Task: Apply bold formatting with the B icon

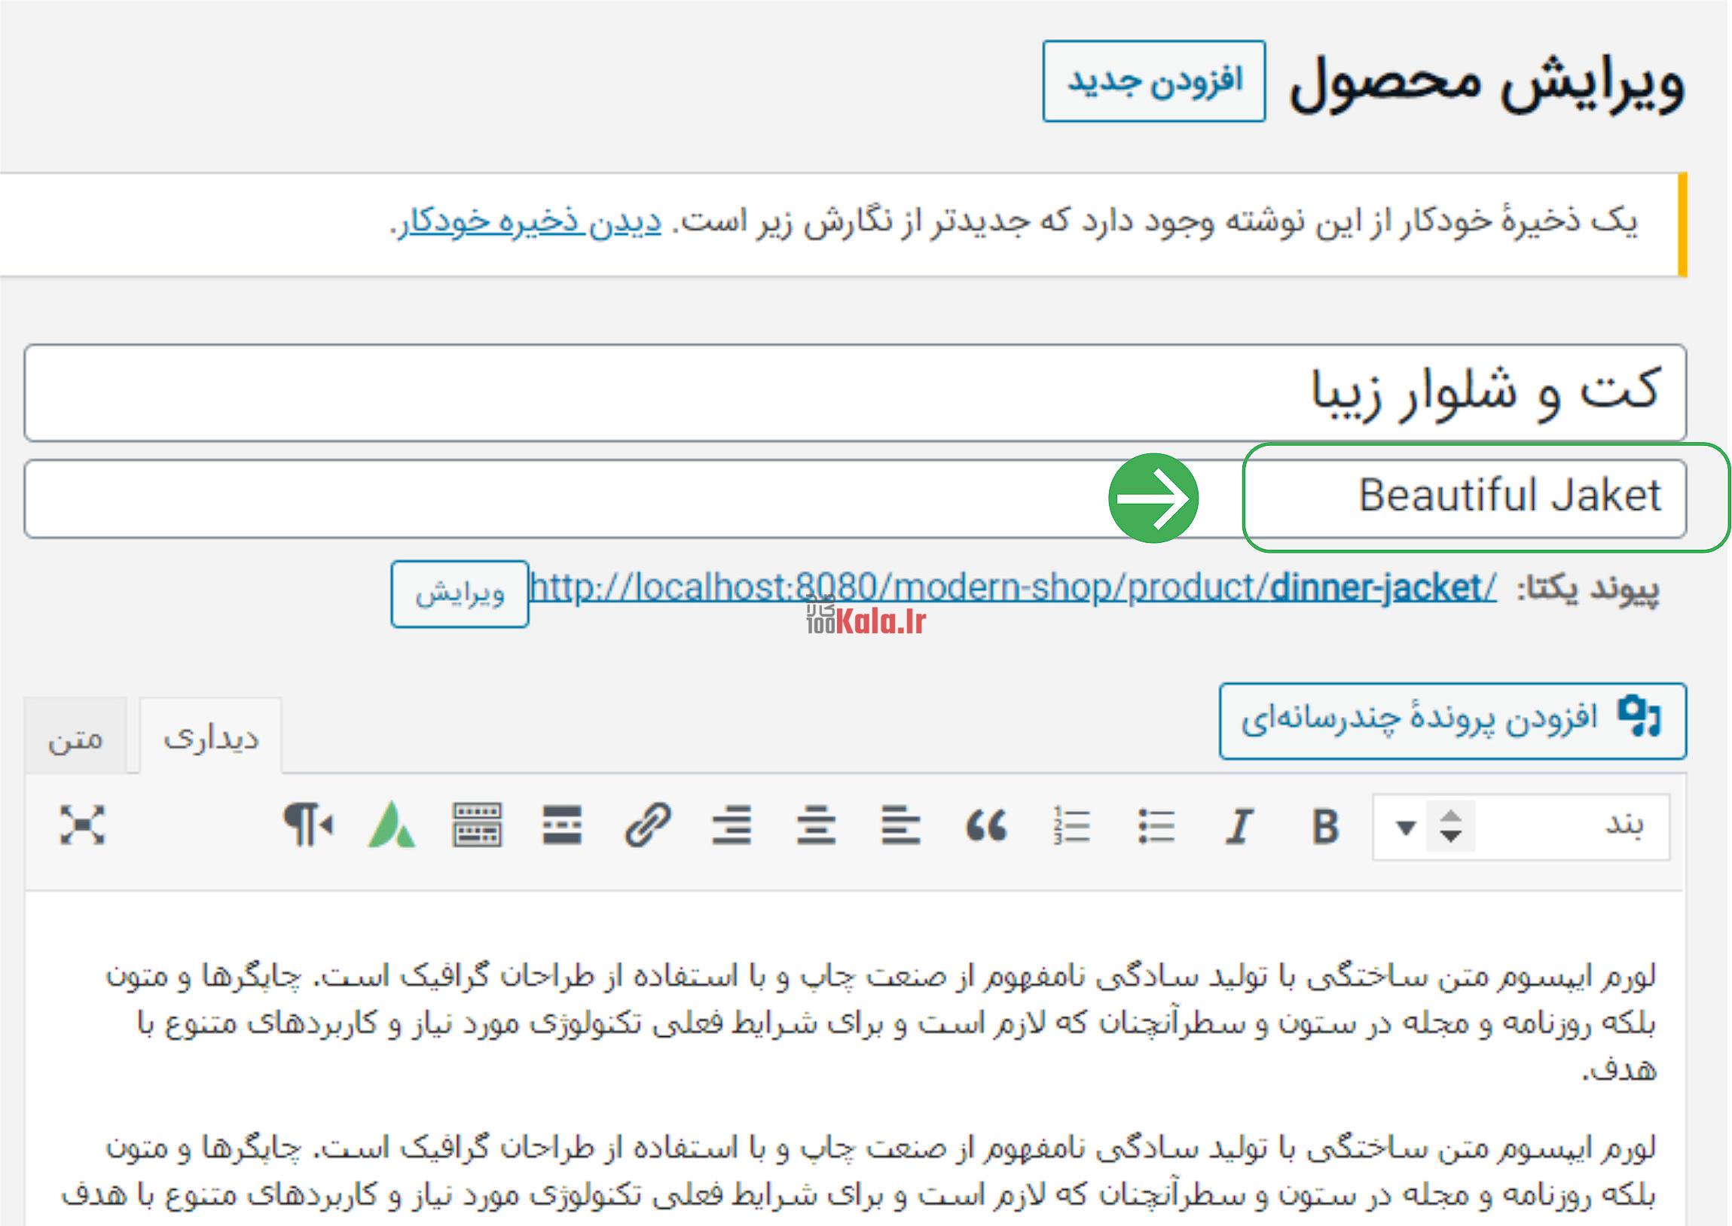Action: (x=1325, y=827)
